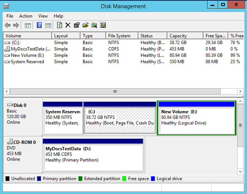The height and width of the screenshot is (194, 247).
Task: Click the green Extended partition legend swatch
Action: (80, 178)
